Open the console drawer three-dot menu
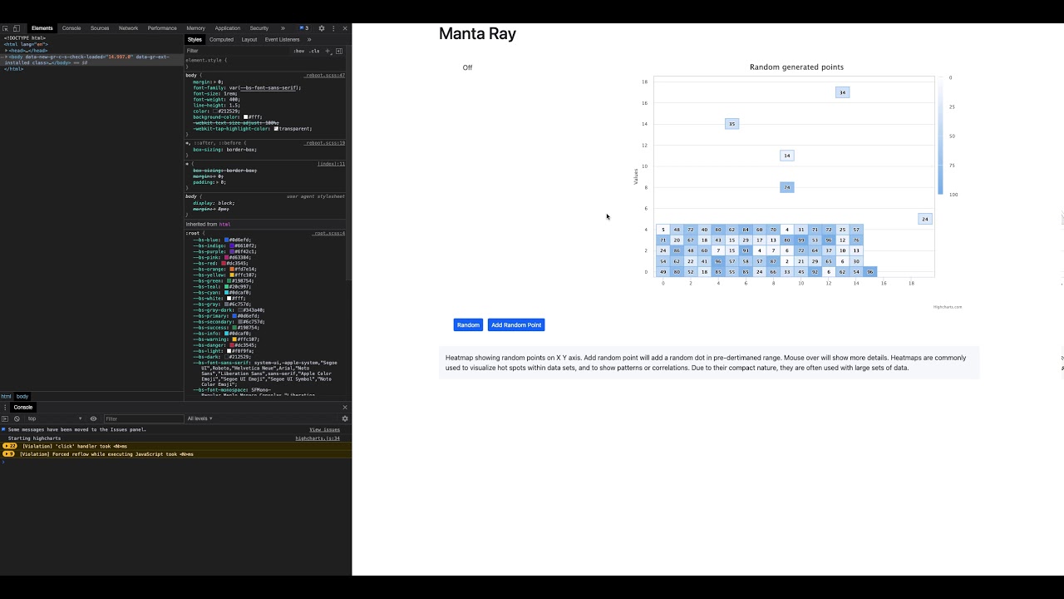 coord(5,408)
